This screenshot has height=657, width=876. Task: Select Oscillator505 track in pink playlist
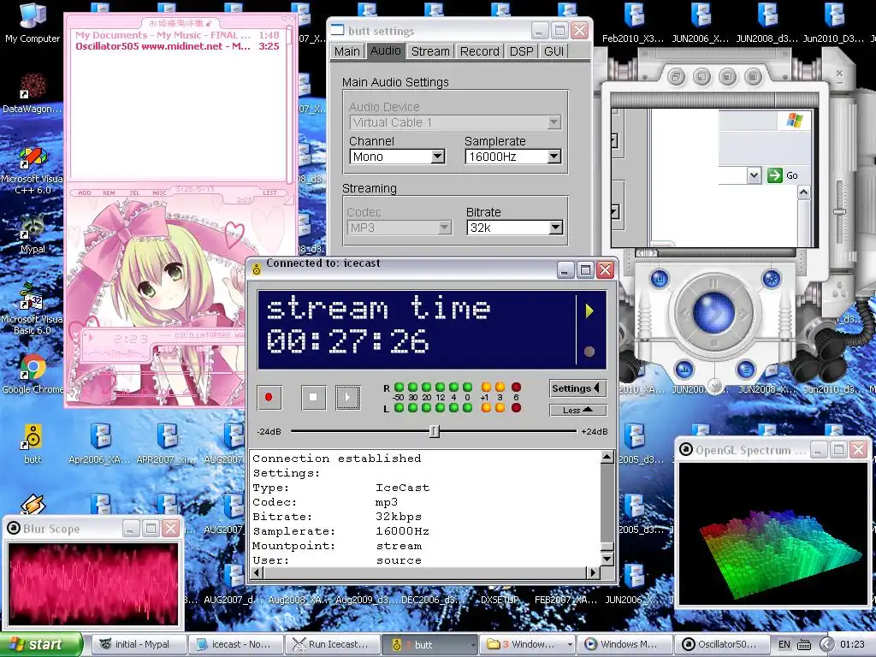tap(177, 46)
